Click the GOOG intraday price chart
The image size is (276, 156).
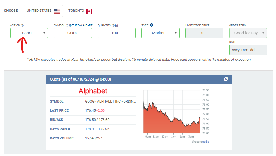172,112
